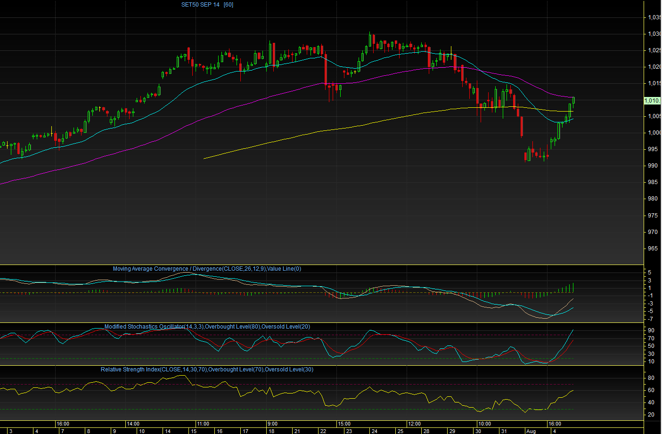Click the 80 level on RSI scale

tap(651, 378)
